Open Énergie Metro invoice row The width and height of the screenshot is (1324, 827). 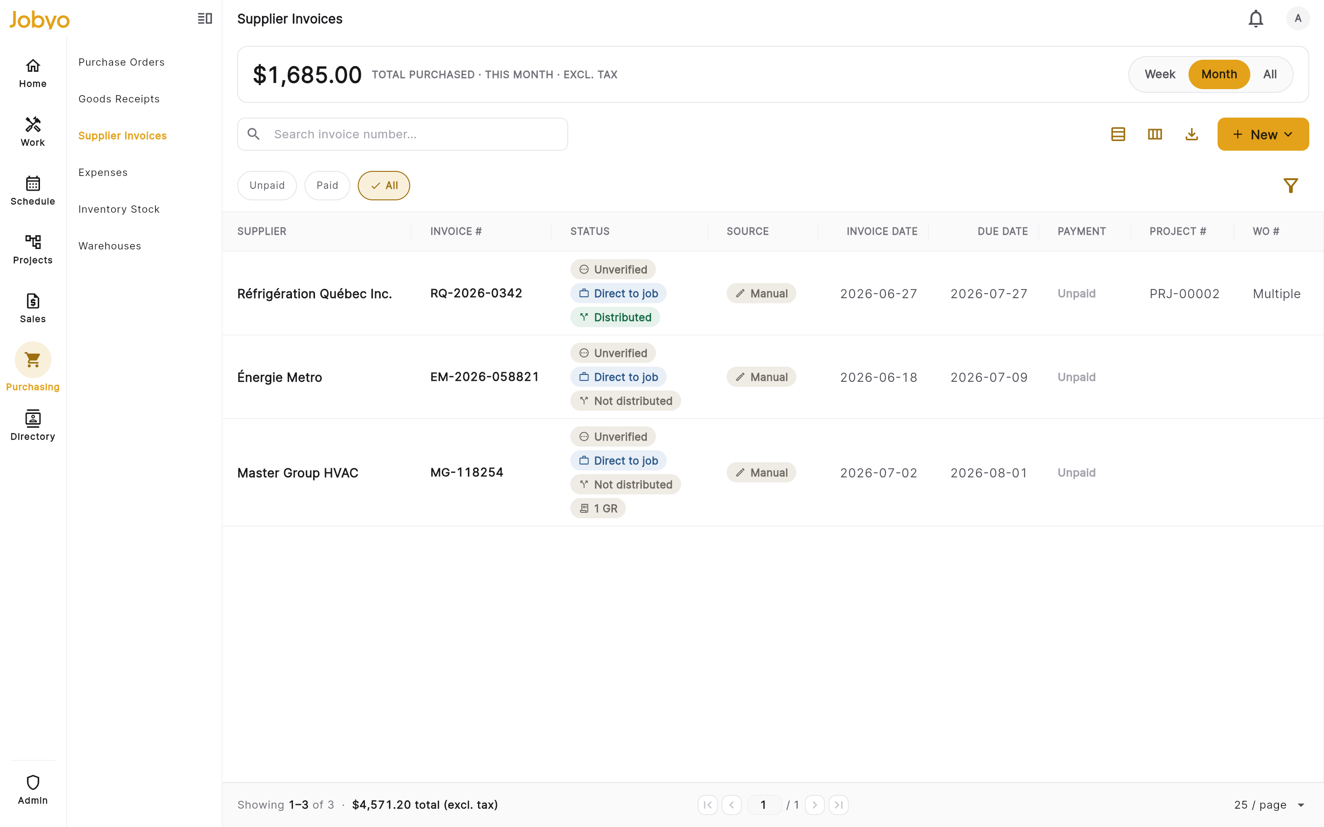pos(772,377)
